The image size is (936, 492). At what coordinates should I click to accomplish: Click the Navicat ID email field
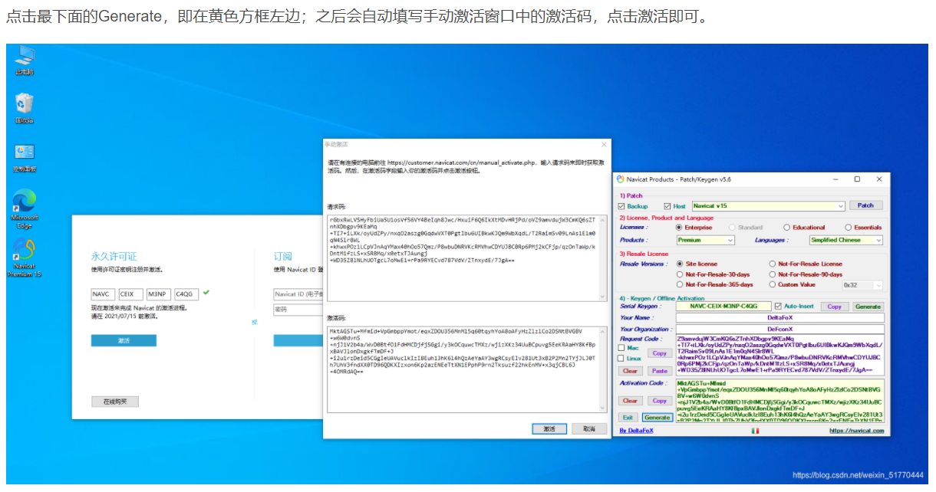(298, 294)
